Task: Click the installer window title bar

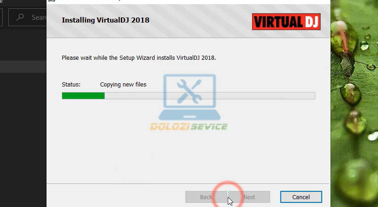Action: (x=188, y=2)
